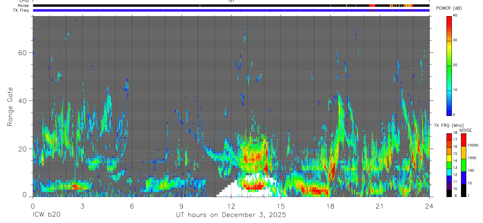
Task: Click the Range Gate axis label
Action: click(10, 107)
